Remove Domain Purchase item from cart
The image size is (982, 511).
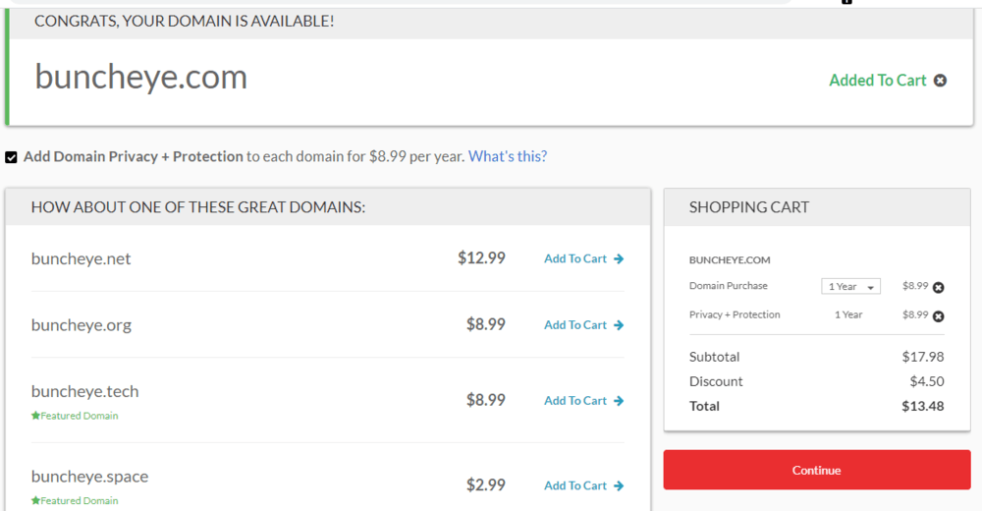938,287
